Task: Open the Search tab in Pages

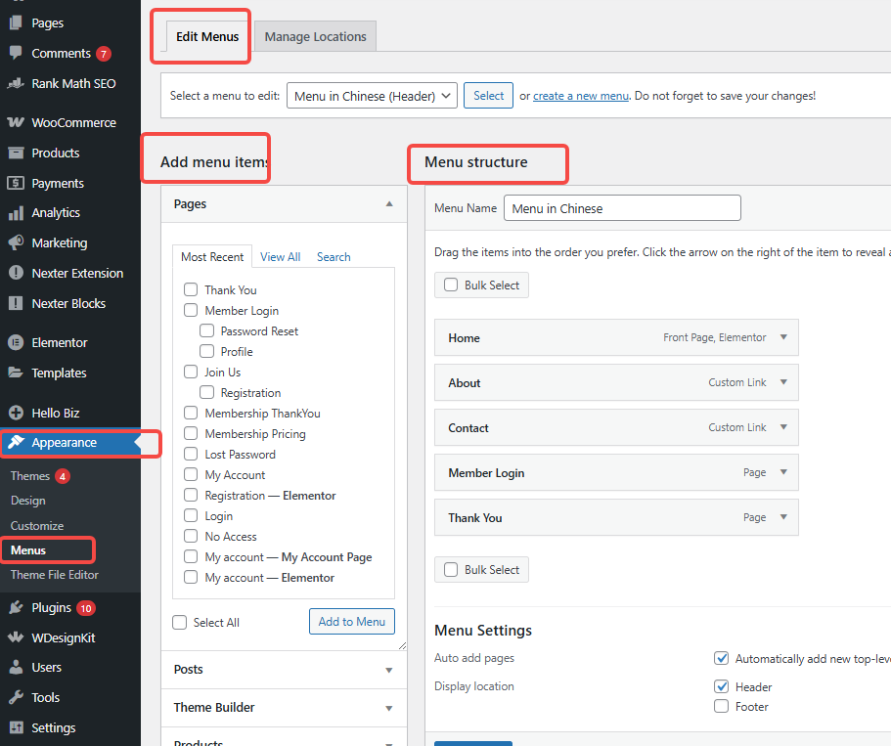Action: point(333,256)
